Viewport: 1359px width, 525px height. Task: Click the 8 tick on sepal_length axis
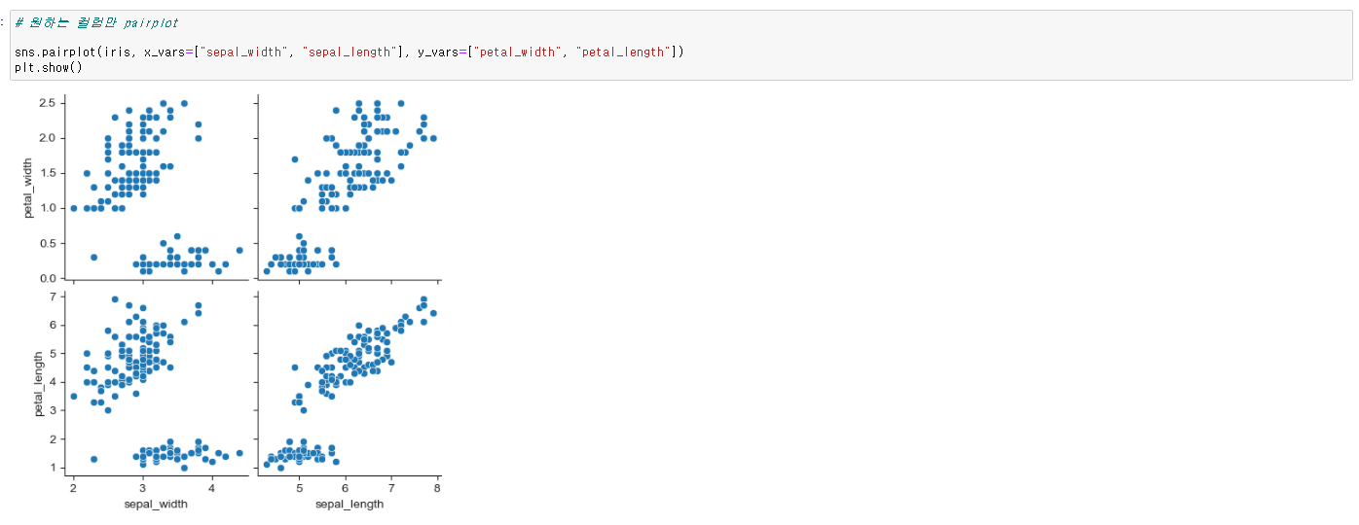point(437,487)
